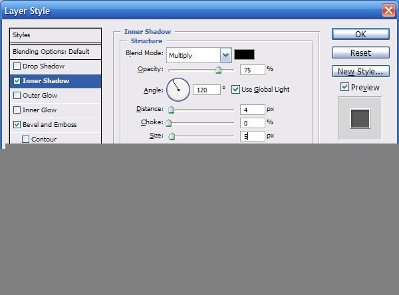
Task: Focus the Choke value field
Action: click(x=253, y=123)
